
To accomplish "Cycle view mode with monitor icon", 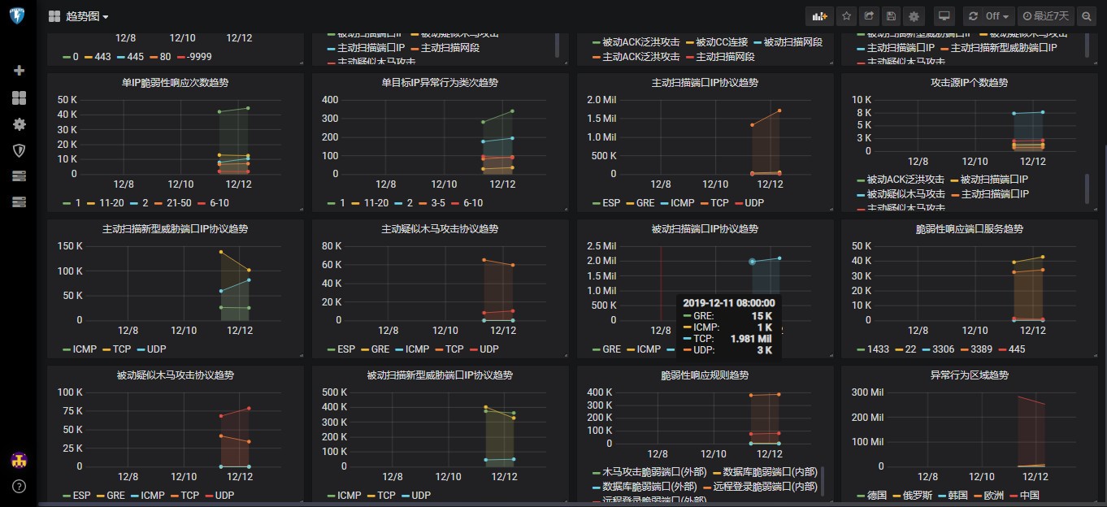I will (944, 16).
